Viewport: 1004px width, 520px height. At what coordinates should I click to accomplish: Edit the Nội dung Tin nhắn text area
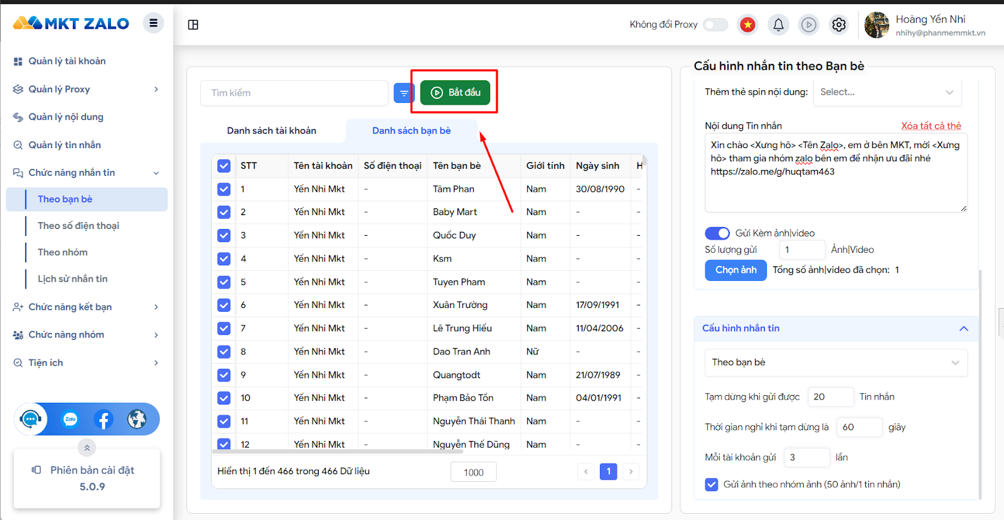(x=836, y=172)
